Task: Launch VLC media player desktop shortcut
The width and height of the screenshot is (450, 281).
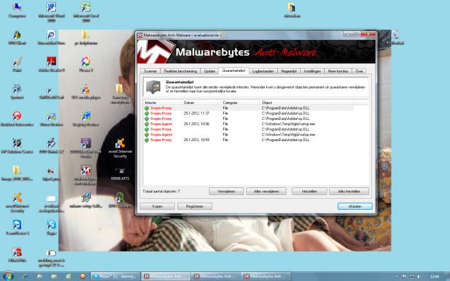Action: pos(85,92)
